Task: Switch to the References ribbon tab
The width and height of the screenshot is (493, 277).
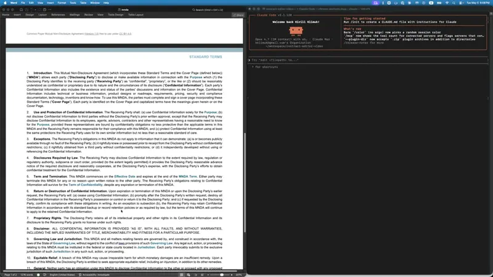Action: (58, 15)
